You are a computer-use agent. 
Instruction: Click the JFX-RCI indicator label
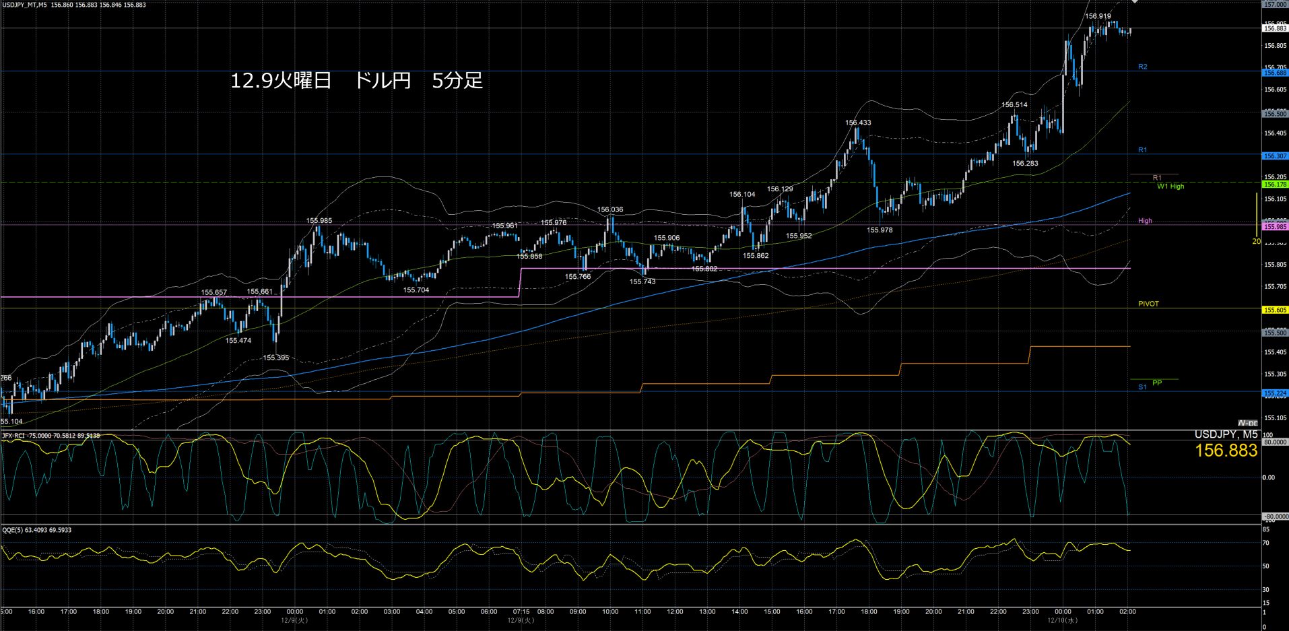[51, 436]
